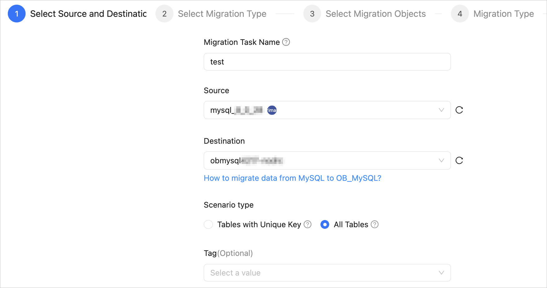Viewport: 547px width, 288px height.
Task: Click step 2 number circle
Action: [164, 14]
